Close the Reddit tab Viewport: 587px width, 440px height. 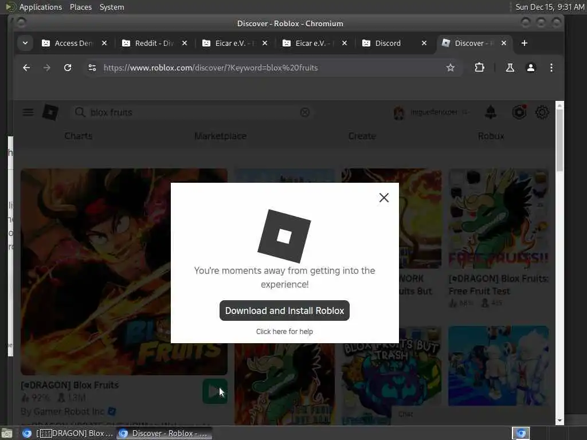[185, 43]
